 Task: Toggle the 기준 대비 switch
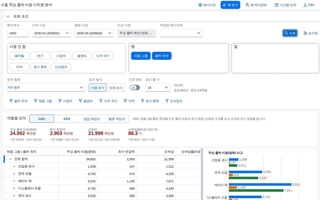coord(135,87)
